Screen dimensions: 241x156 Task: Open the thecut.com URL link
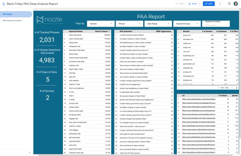[199, 149]
